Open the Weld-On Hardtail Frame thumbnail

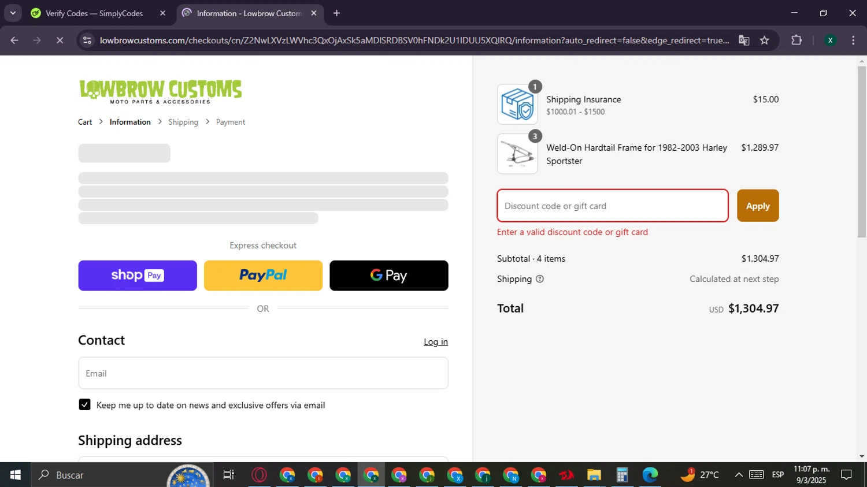517,154
